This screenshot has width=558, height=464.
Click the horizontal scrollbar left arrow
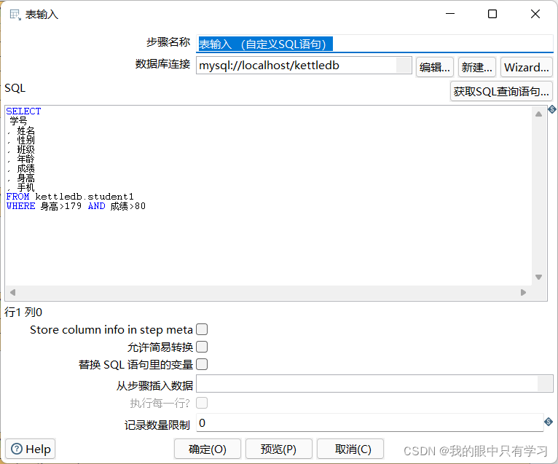[x=13, y=292]
